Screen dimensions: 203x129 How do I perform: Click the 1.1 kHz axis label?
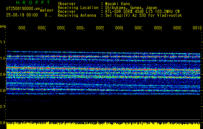pyautogui.click(x=3, y=42)
